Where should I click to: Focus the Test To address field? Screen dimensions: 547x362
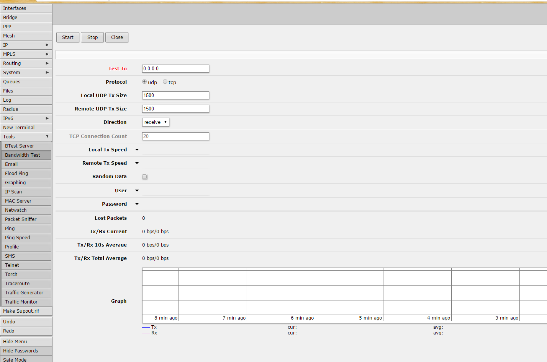pos(175,68)
